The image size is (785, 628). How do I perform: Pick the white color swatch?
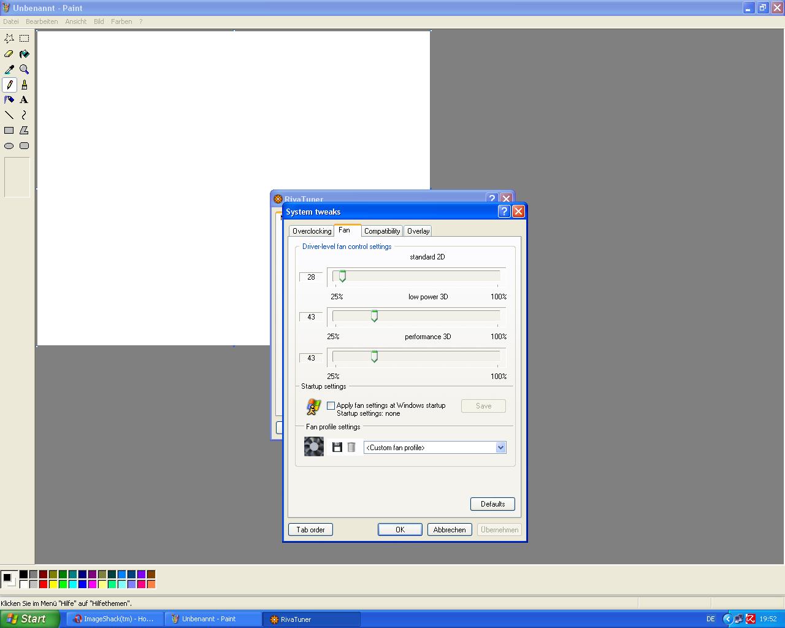tap(23, 584)
